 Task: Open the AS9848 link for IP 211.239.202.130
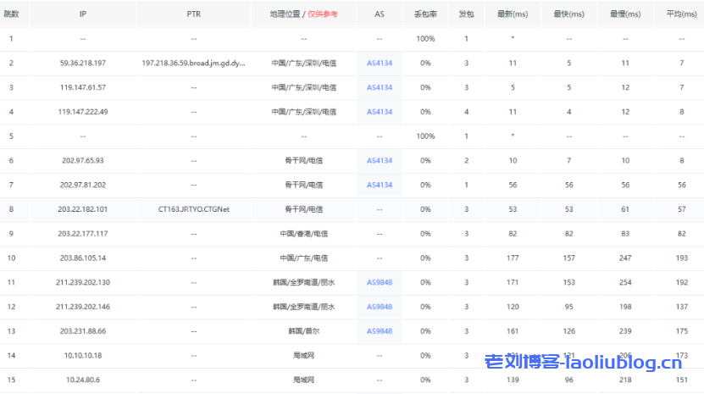(380, 282)
